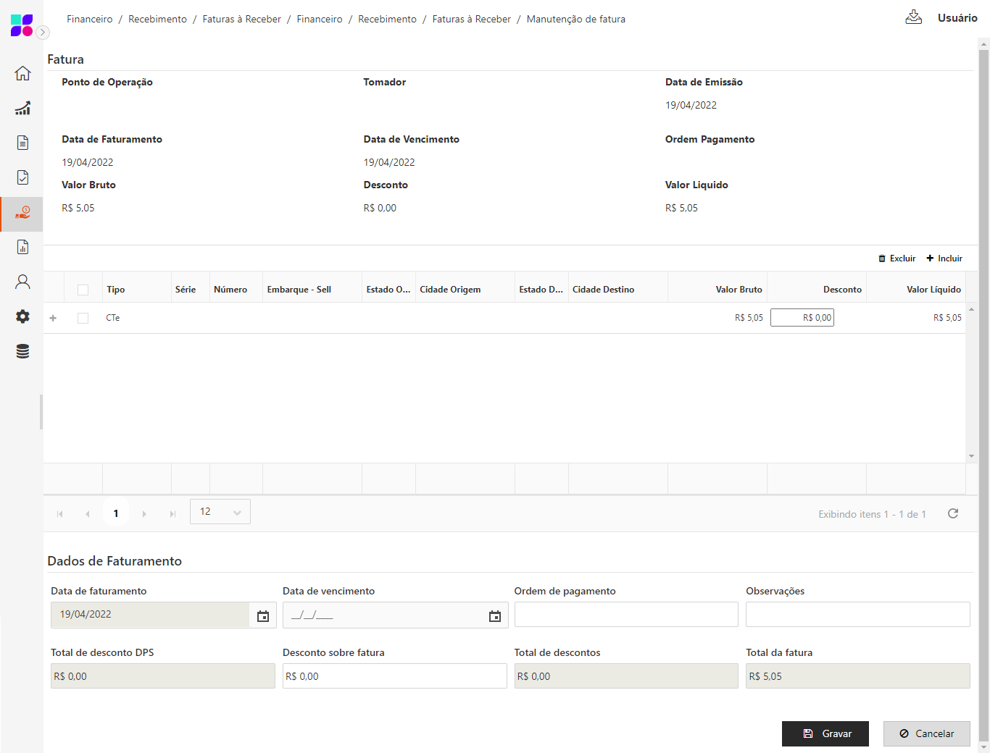Click the Observações input field
990x753 pixels.
(857, 614)
